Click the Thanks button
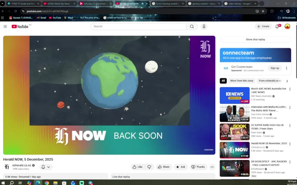The image size is (297, 185). tap(198, 167)
